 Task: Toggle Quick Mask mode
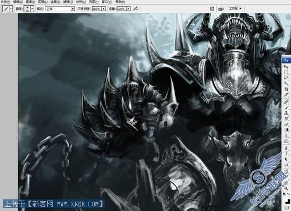(x=287, y=208)
